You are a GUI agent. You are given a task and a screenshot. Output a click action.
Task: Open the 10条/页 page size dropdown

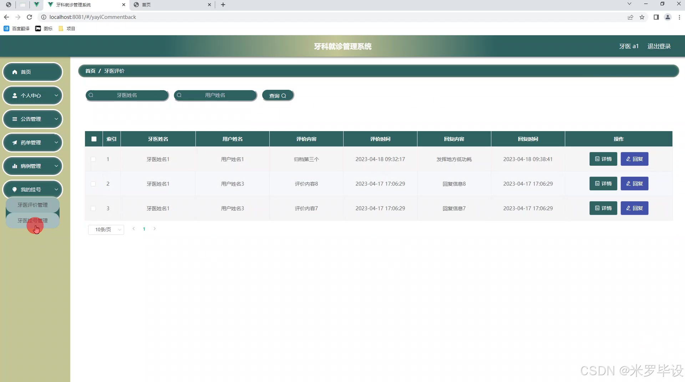point(106,229)
